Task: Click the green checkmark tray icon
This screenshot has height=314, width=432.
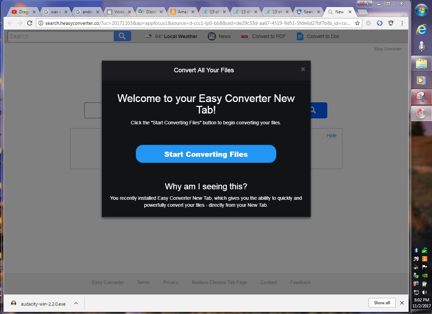Action: (x=425, y=250)
